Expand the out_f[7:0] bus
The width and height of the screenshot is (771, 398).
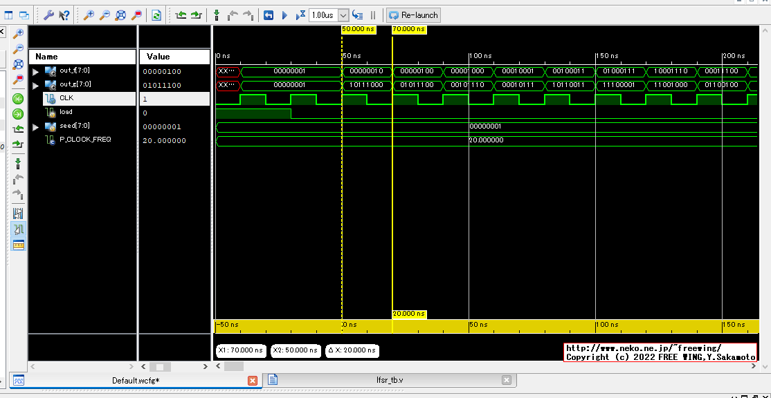(x=35, y=72)
